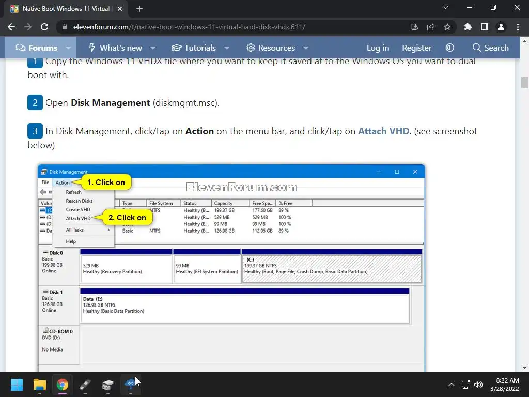Open the extensions puzzle icon
This screenshot has width=529, height=397.
point(468,27)
